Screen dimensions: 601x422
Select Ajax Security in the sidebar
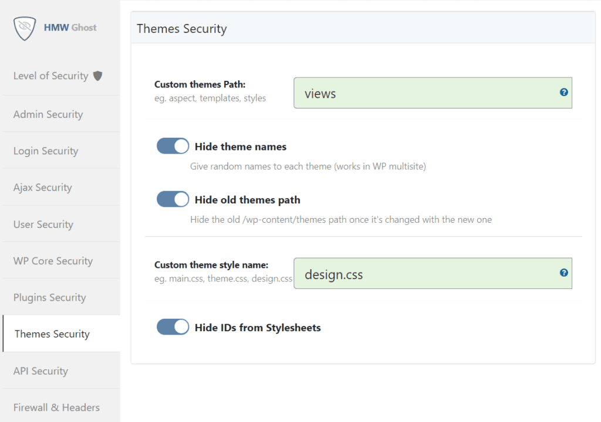click(x=42, y=187)
